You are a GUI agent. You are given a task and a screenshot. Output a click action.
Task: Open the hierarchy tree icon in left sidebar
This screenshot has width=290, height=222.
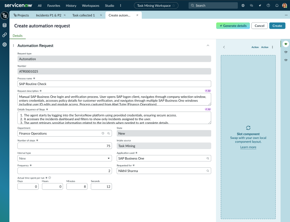click(x=5, y=16)
